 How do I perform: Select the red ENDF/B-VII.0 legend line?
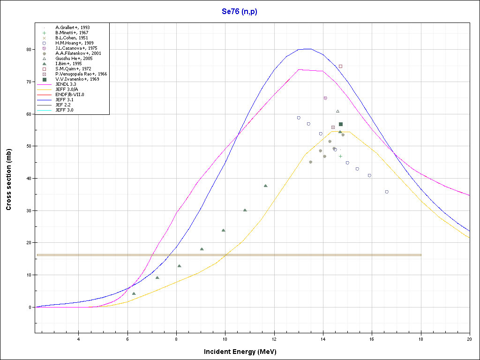coord(44,95)
